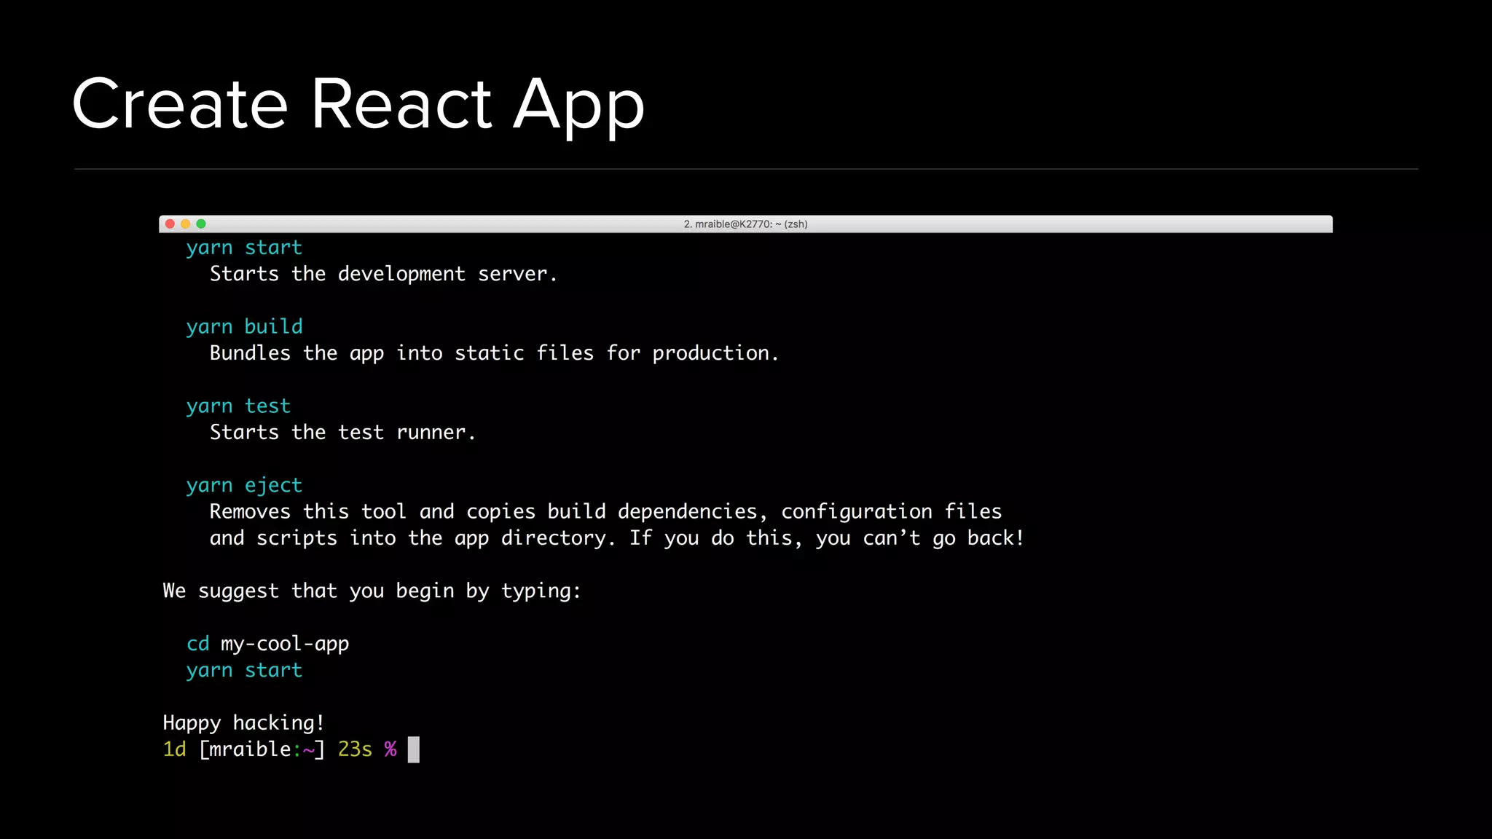This screenshot has height=839, width=1492.
Task: Click the '[mraible:~]' prompt text
Action: click(x=262, y=749)
